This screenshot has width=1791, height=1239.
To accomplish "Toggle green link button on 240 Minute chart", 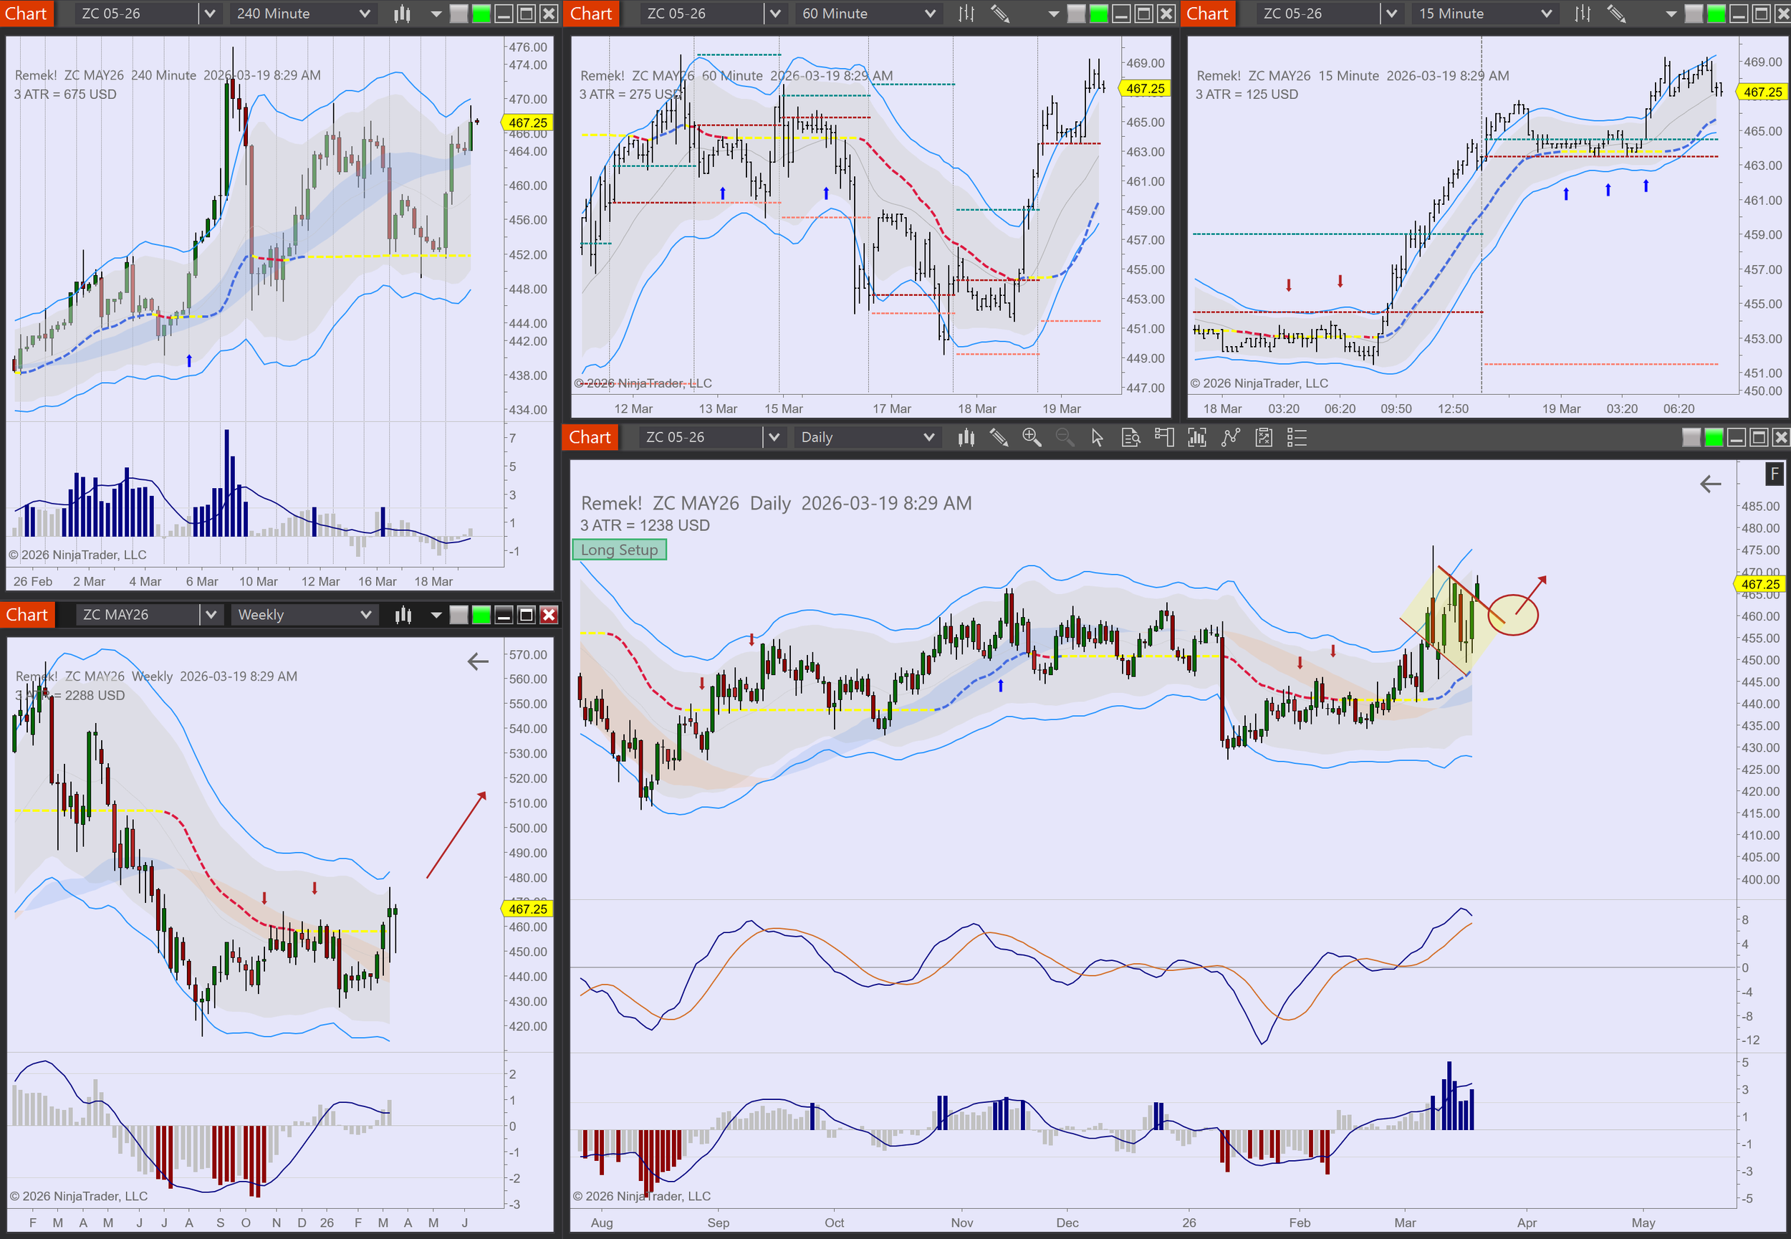I will point(481,13).
